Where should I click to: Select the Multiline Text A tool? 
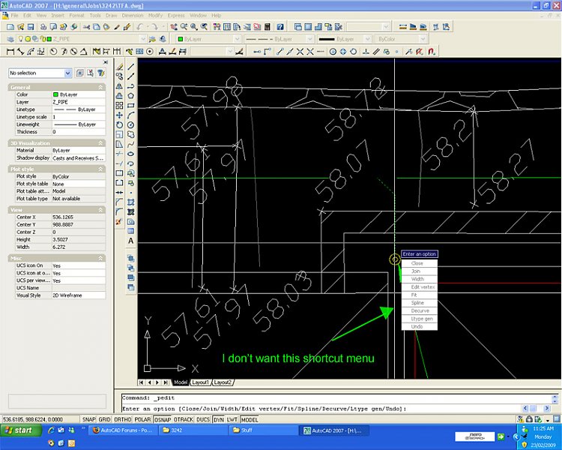131,241
